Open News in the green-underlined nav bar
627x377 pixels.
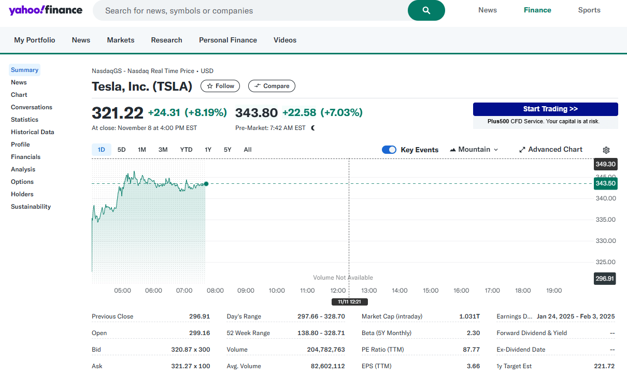[x=81, y=40]
